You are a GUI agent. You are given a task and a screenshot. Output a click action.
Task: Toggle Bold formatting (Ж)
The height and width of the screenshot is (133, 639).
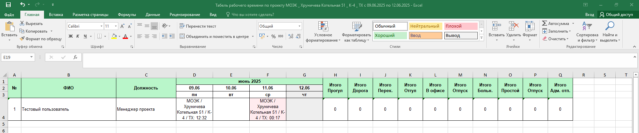(x=71, y=36)
